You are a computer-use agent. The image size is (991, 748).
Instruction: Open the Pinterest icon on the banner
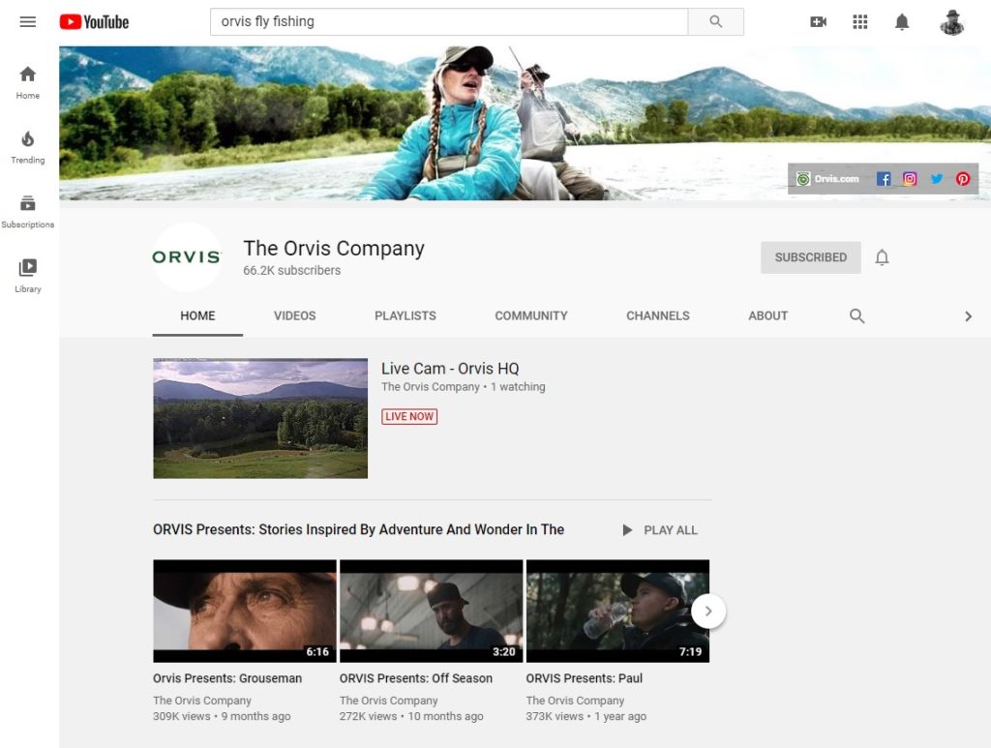[963, 179]
